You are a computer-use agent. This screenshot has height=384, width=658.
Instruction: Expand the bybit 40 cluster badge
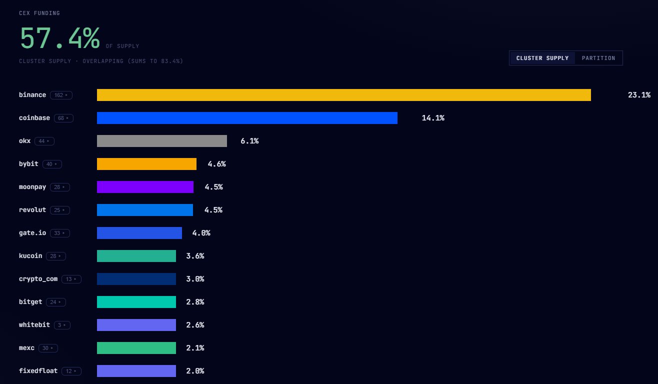[x=52, y=164]
